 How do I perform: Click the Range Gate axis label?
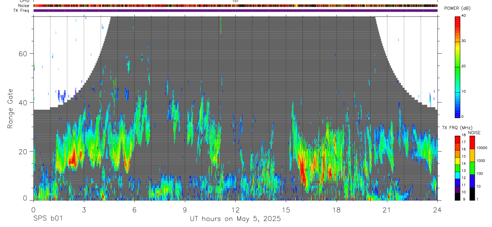click(10, 108)
